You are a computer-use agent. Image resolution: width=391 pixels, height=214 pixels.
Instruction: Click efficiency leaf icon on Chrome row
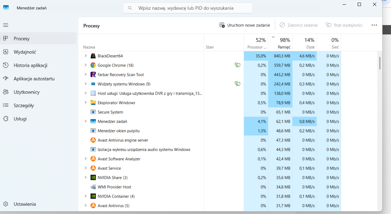point(238,65)
